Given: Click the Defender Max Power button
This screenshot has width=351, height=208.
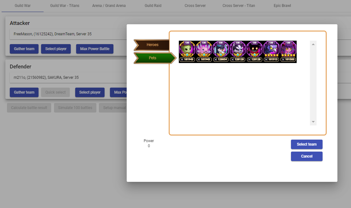Looking at the screenshot, I should point(118,92).
